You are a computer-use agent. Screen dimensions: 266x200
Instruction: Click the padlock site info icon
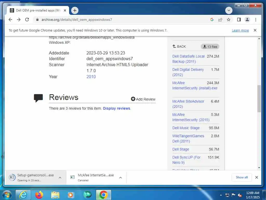coord(37,20)
